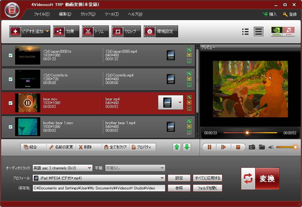This screenshot has width=302, height=207.
Task: Toggle the brother bear 1.mov checkbox
Action: 10,127
